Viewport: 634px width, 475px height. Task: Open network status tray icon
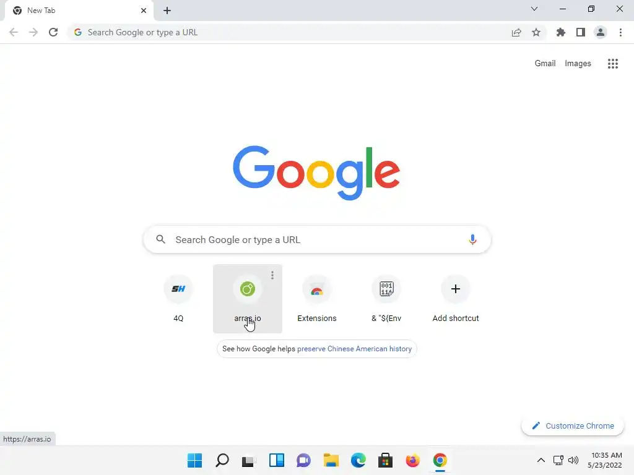pos(558,460)
